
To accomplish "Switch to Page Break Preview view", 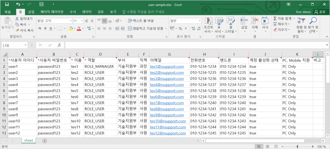I will 276,146.
